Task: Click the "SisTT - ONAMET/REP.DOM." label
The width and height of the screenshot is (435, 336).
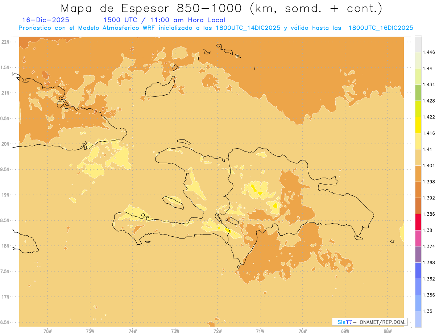Action: tap(370, 322)
